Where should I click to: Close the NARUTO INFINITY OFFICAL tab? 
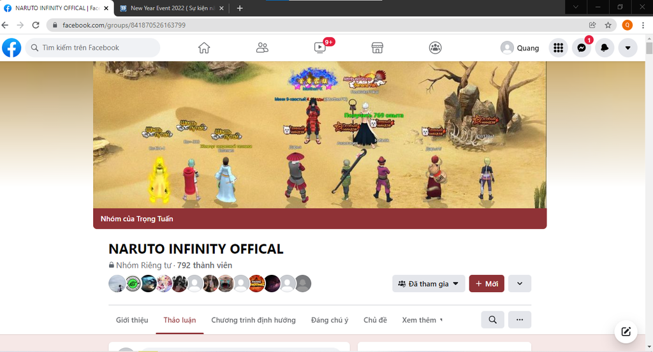[106, 8]
